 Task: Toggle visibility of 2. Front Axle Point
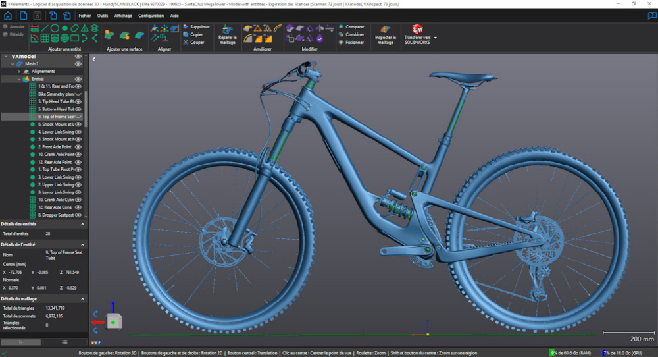(78, 147)
